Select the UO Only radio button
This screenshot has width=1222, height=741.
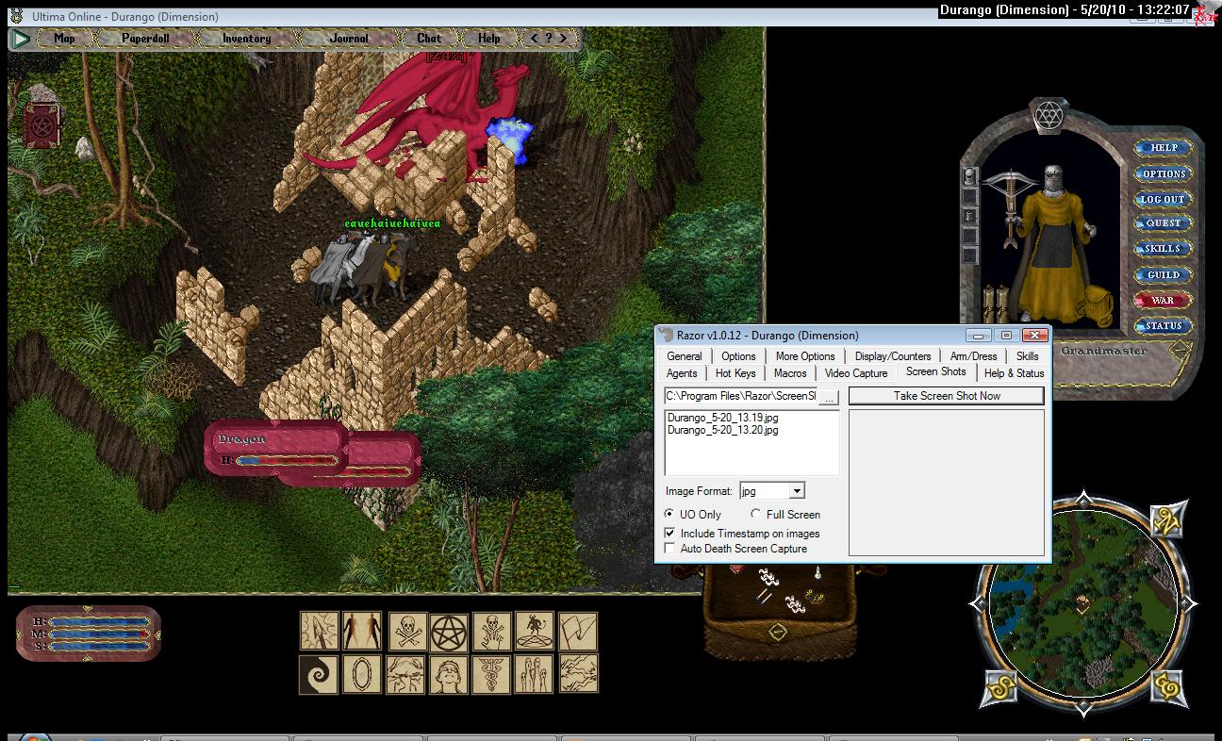[670, 515]
